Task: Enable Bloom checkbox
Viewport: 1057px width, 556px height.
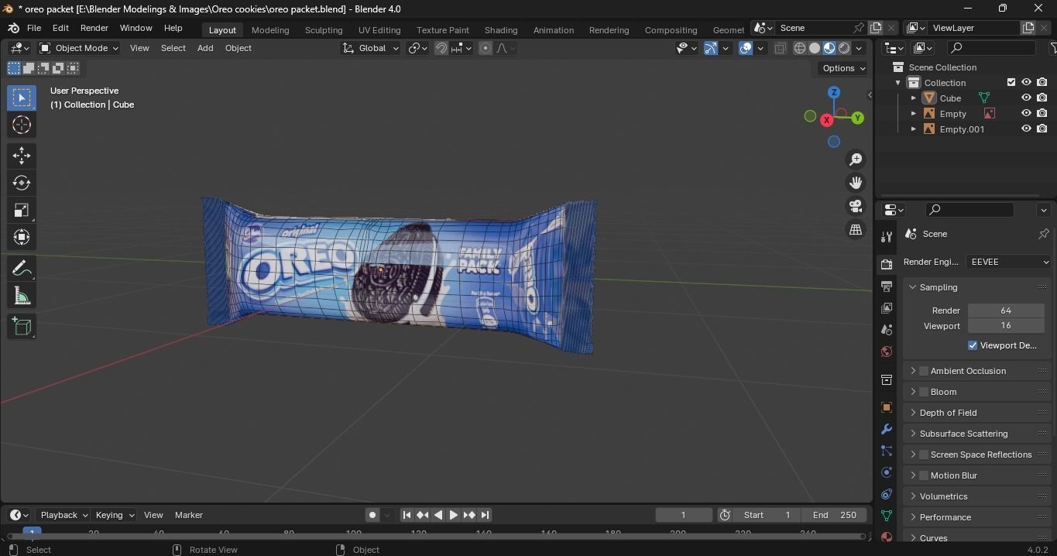Action: click(x=924, y=392)
